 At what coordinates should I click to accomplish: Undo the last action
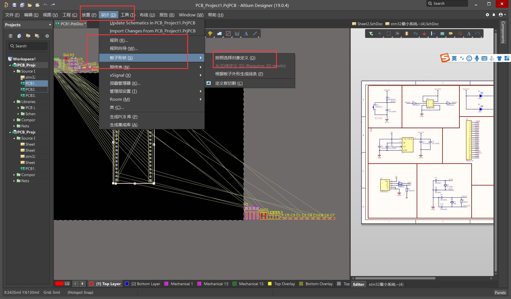pyautogui.click(x=45, y=5)
